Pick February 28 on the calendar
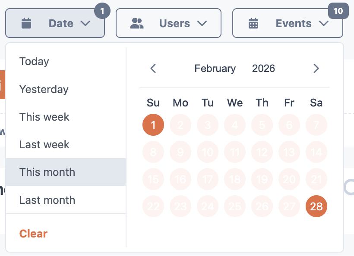This screenshot has width=354, height=256. (x=316, y=206)
